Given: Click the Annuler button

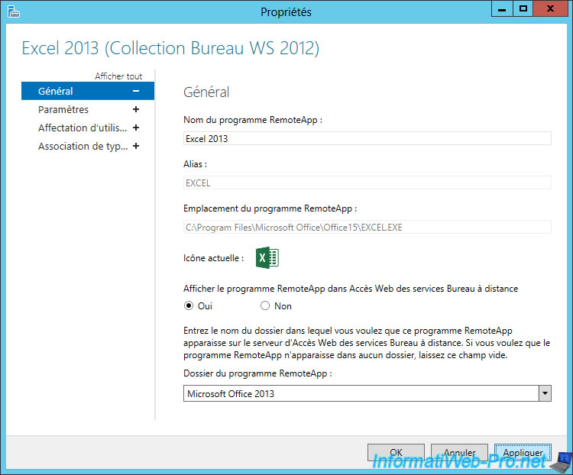Looking at the screenshot, I should tap(459, 452).
